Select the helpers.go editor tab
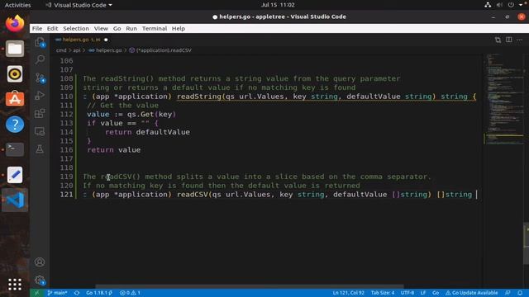Image resolution: width=529 pixels, height=297 pixels. coord(81,40)
